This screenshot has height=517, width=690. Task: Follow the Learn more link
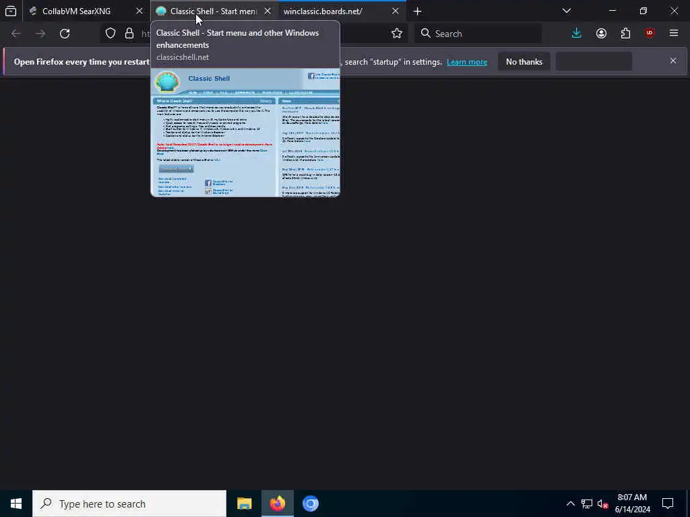[x=467, y=62]
